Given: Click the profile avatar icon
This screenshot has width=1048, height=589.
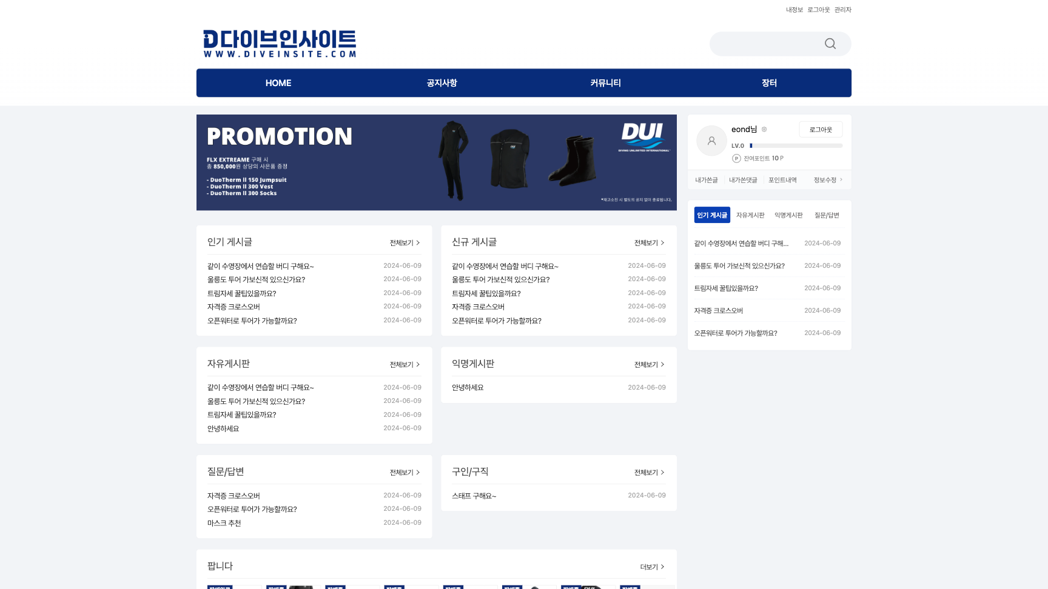Looking at the screenshot, I should click(x=711, y=141).
